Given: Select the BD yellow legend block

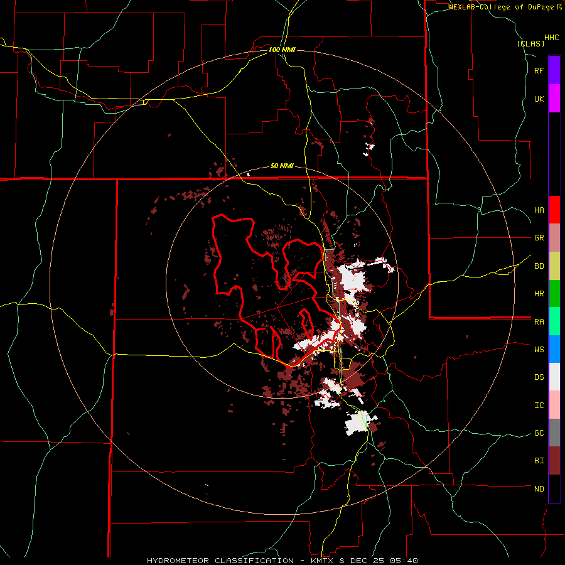Looking at the screenshot, I should [554, 266].
